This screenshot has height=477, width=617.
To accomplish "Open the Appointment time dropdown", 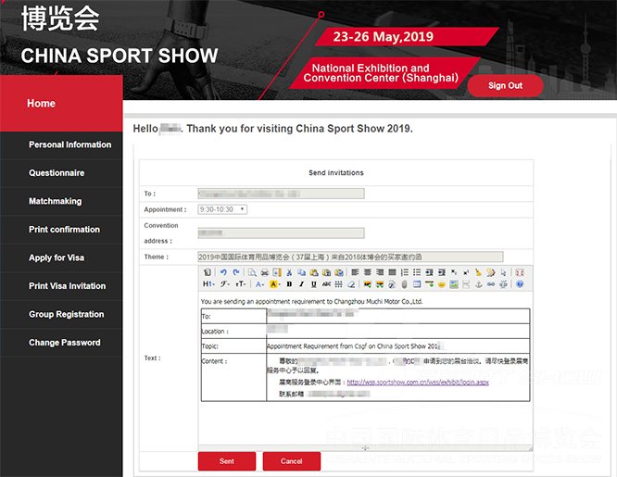I will point(222,209).
